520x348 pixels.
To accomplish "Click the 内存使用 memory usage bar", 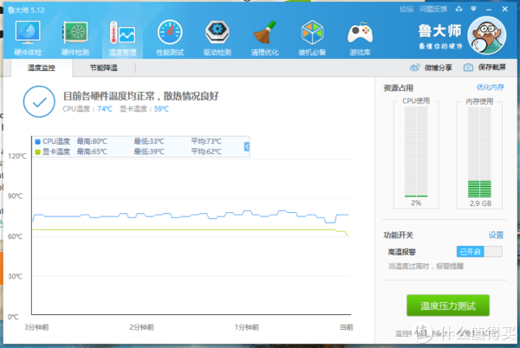I will (479, 152).
